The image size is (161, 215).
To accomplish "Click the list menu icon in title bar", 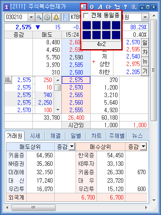I will point(134,7).
